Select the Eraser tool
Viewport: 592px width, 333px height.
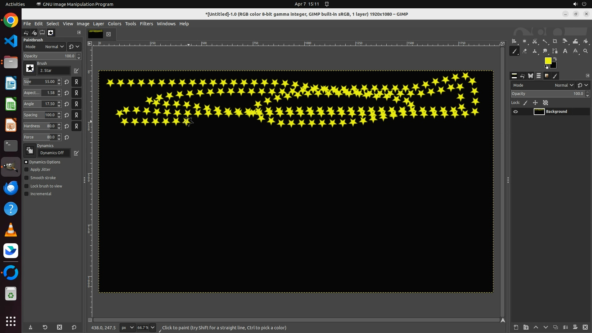click(524, 51)
